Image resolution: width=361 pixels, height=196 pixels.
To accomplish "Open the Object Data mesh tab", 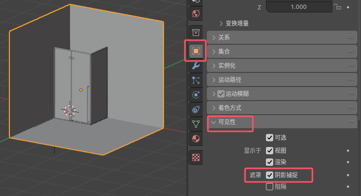I will click(x=196, y=124).
